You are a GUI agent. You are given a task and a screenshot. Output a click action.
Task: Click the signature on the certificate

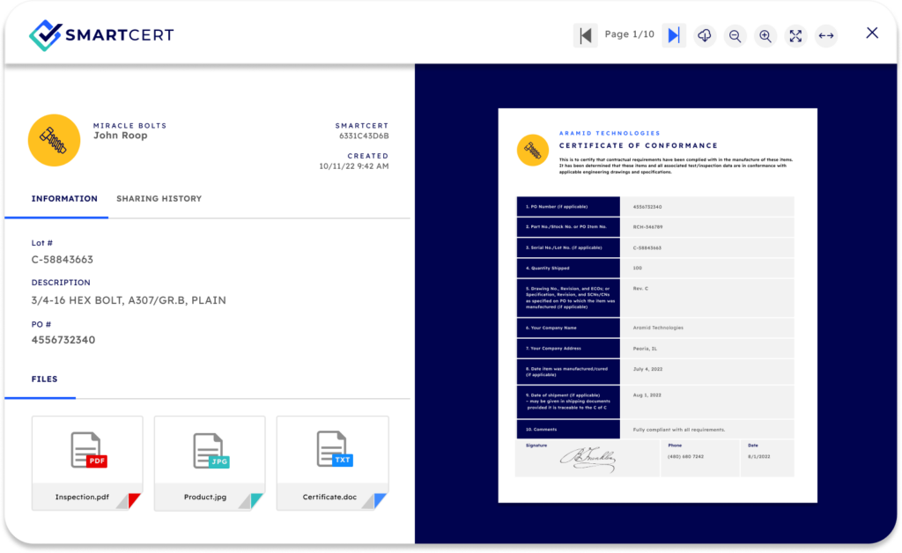coord(588,460)
